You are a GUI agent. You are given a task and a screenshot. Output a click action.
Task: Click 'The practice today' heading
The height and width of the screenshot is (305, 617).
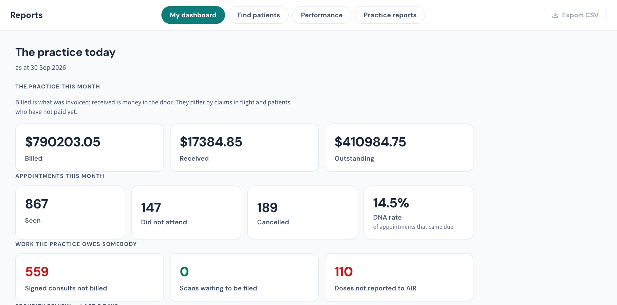[x=66, y=52]
